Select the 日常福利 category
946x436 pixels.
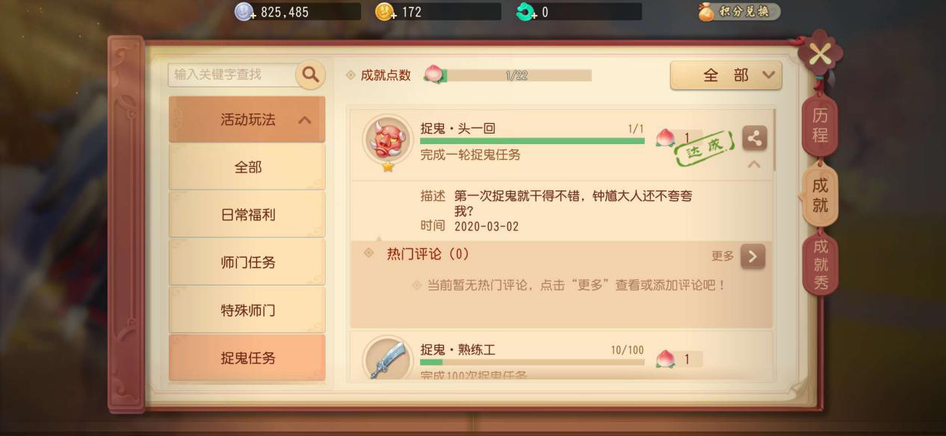(247, 215)
